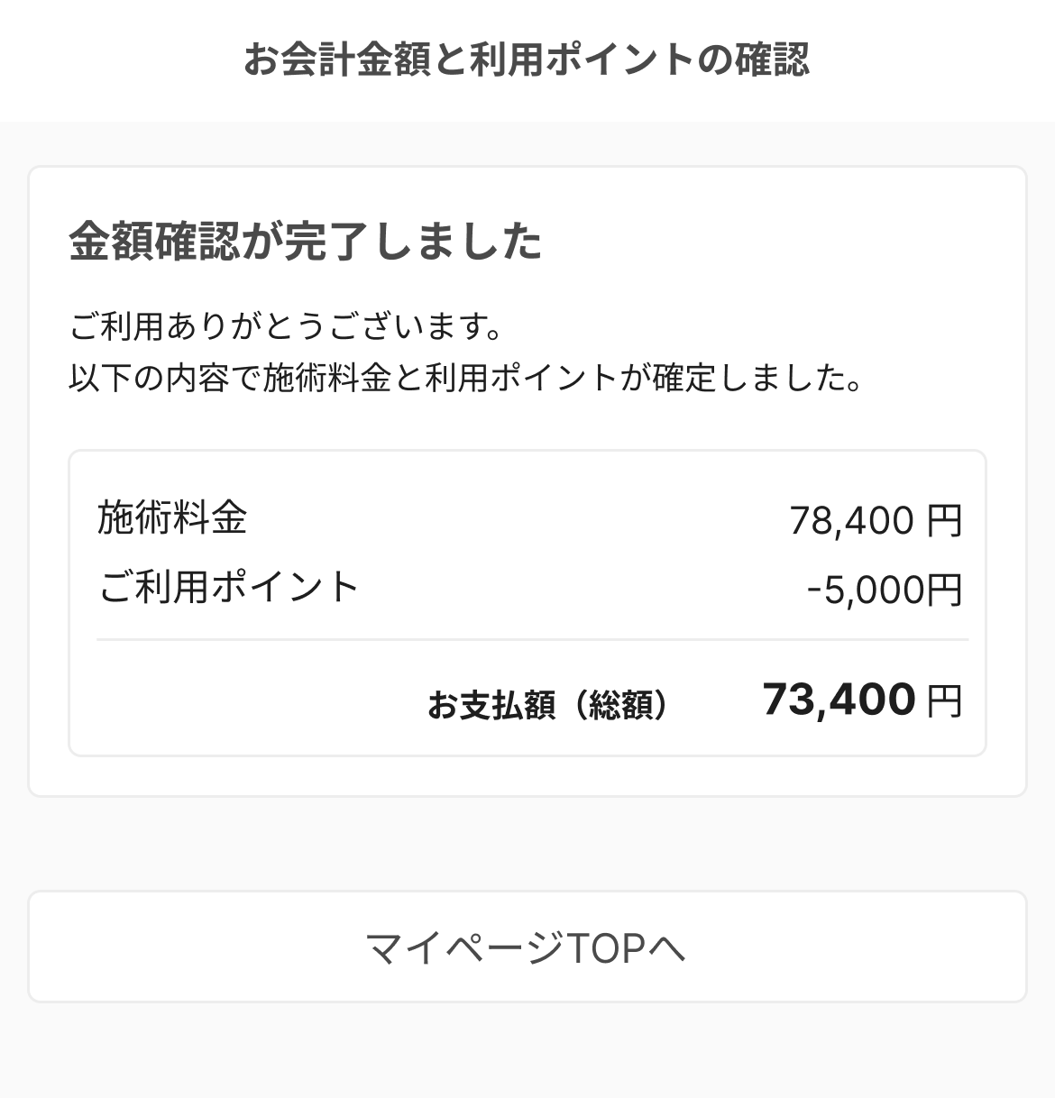This screenshot has height=1098, width=1055.
Task: Click the ご利用ありがとうございます thank-you message
Action: [x=286, y=326]
